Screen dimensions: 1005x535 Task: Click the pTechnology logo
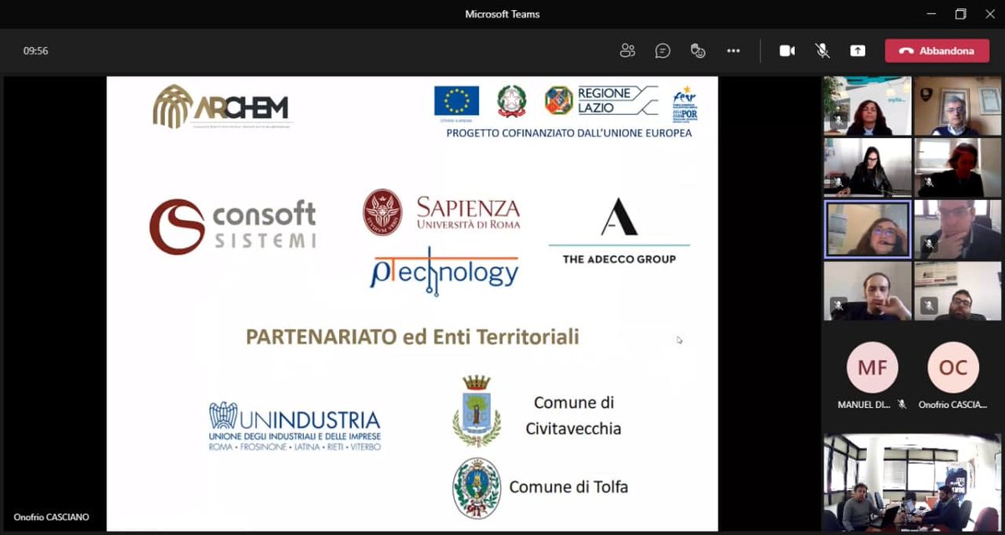(444, 272)
